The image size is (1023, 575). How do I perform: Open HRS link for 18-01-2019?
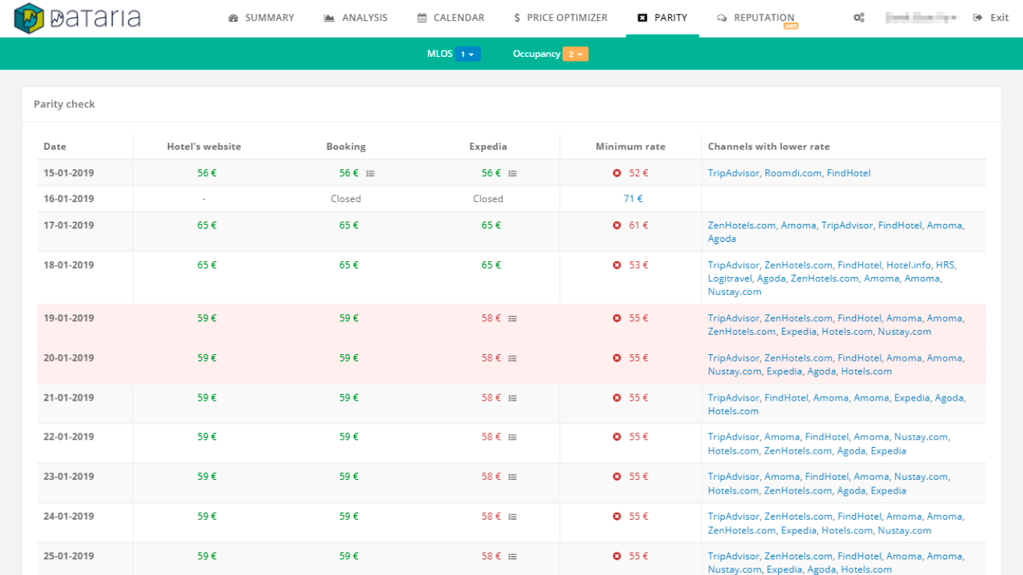tap(945, 265)
